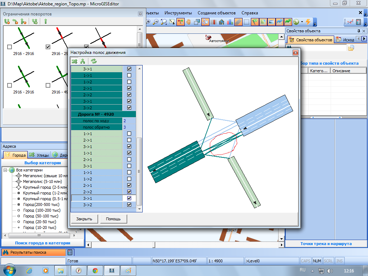
Task: Click the green up arrow icon
Action: click(46, 22)
